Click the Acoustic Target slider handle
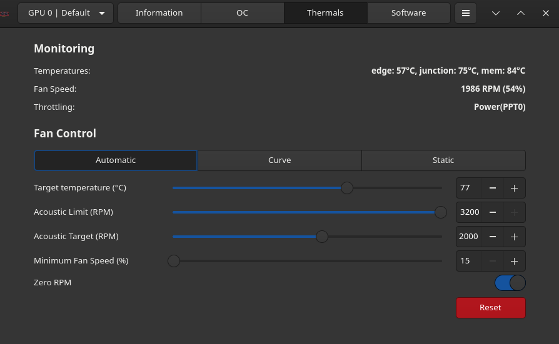This screenshot has height=344, width=559. click(322, 237)
